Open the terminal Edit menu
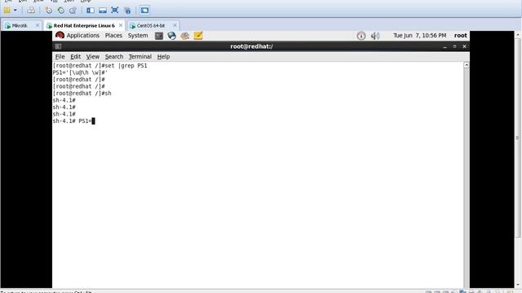This screenshot has height=293, width=522. pyautogui.click(x=76, y=56)
